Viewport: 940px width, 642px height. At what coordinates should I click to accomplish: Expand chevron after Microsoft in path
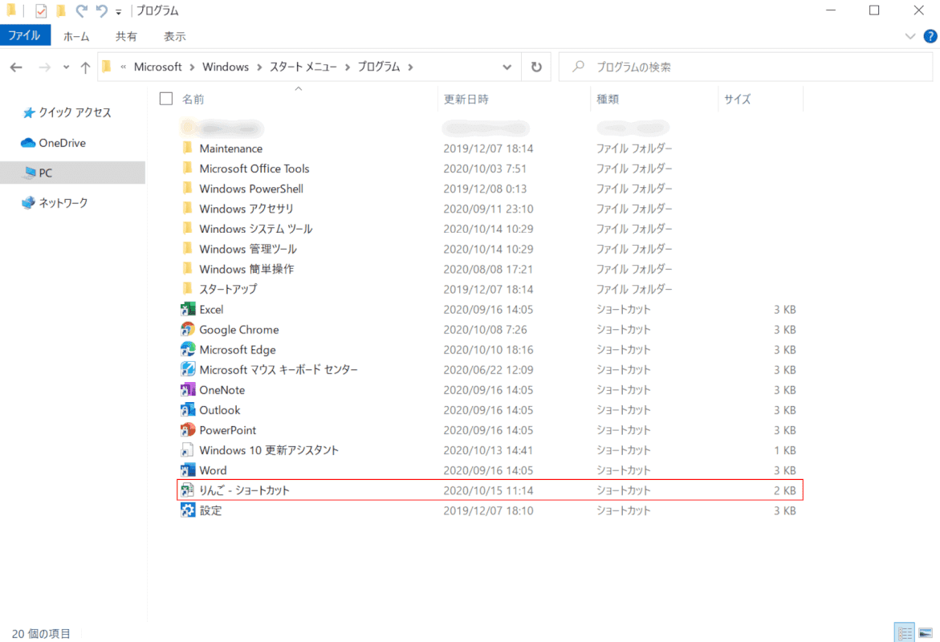192,67
